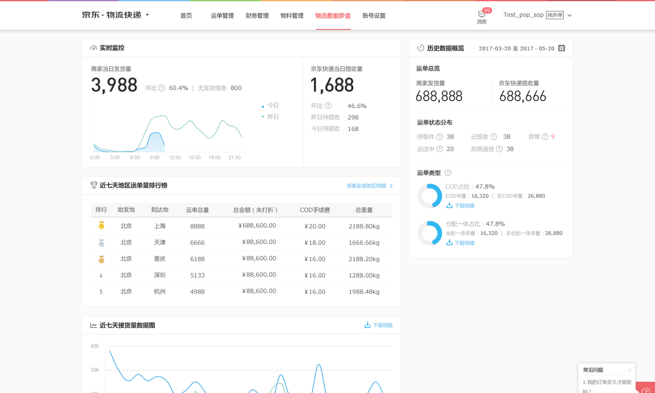Click the COD占比 donut chart

point(430,196)
